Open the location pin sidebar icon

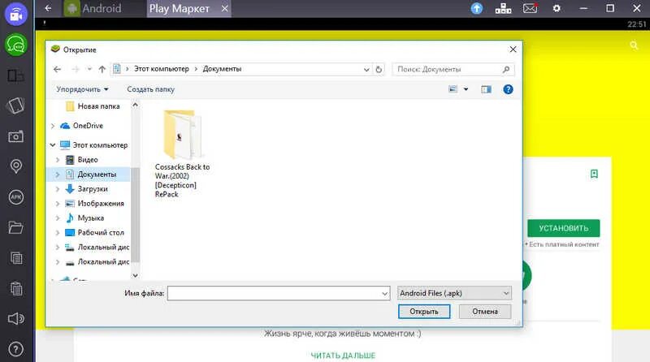pos(15,166)
